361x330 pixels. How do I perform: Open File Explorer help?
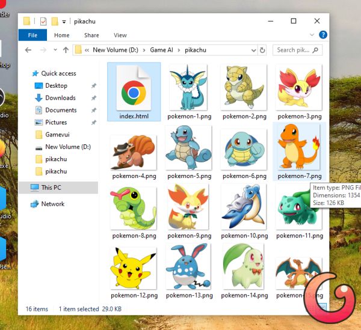(322, 35)
